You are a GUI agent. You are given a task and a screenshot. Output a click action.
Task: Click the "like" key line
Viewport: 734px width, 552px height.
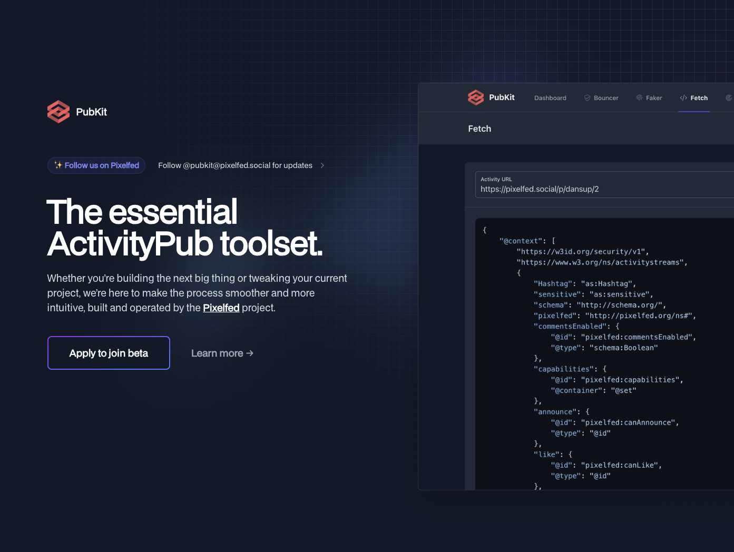(553, 454)
